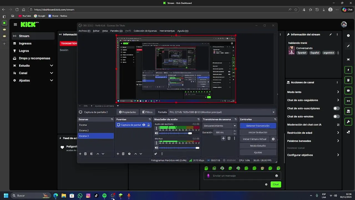
Task: Open Herramientas menu in OBS
Action: point(167,31)
